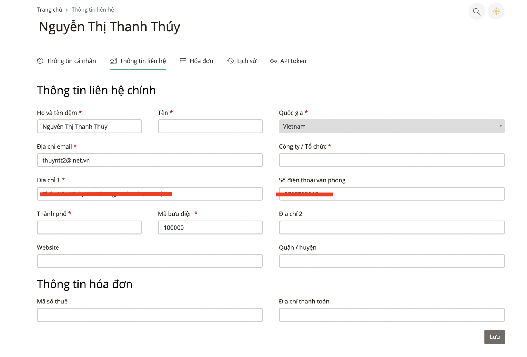
Task: Click the Mã số thuế input field
Action: (x=150, y=315)
